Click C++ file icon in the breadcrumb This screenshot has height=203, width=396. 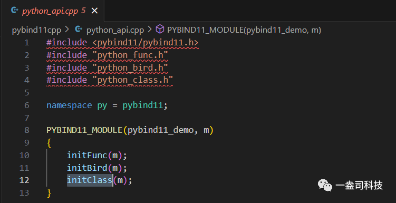pyautogui.click(x=79, y=30)
